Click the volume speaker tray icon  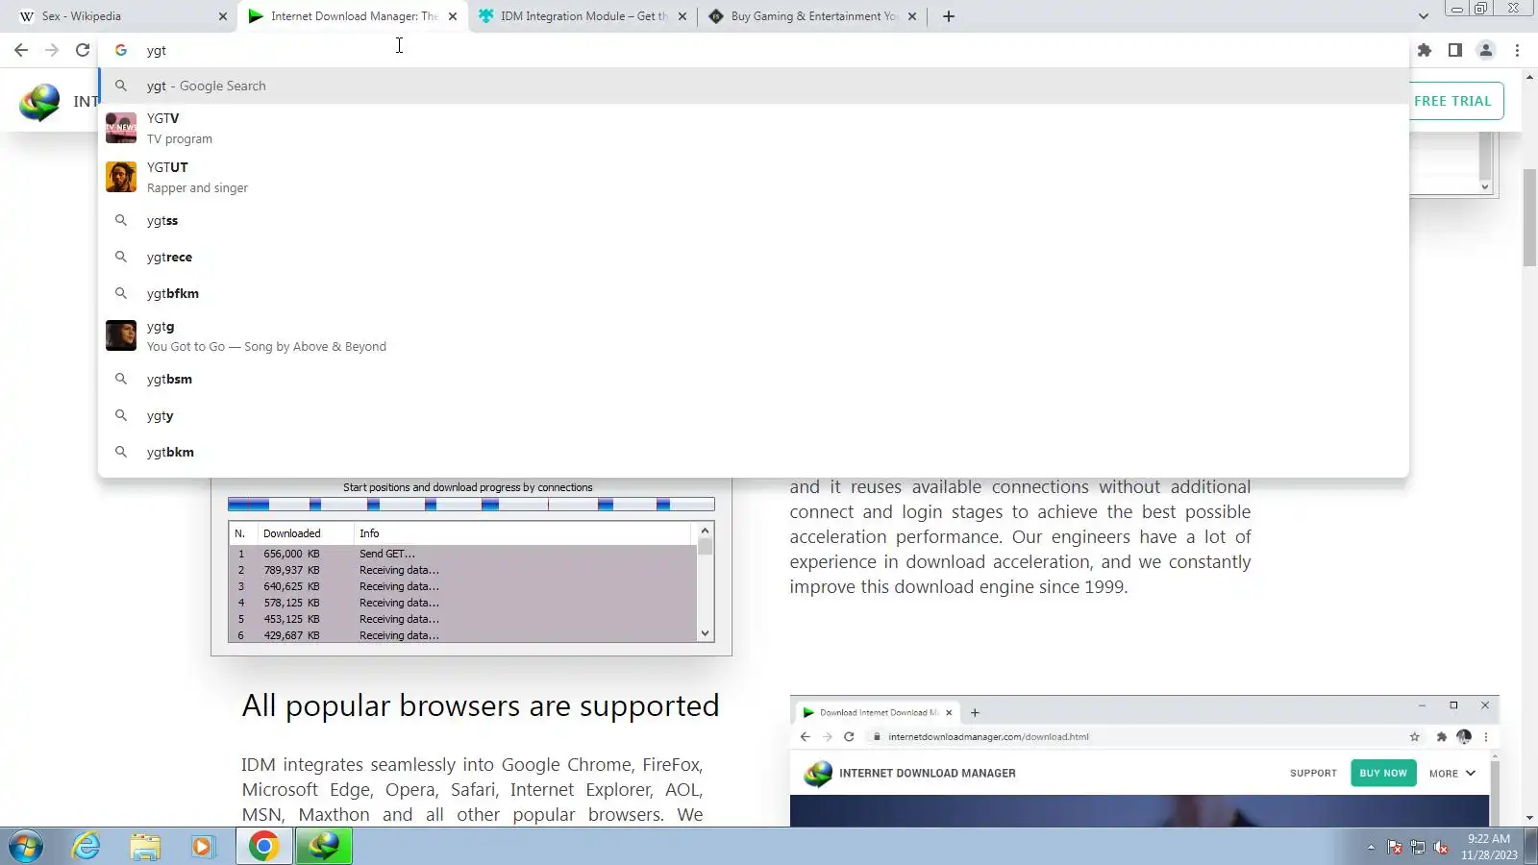[x=1441, y=848]
